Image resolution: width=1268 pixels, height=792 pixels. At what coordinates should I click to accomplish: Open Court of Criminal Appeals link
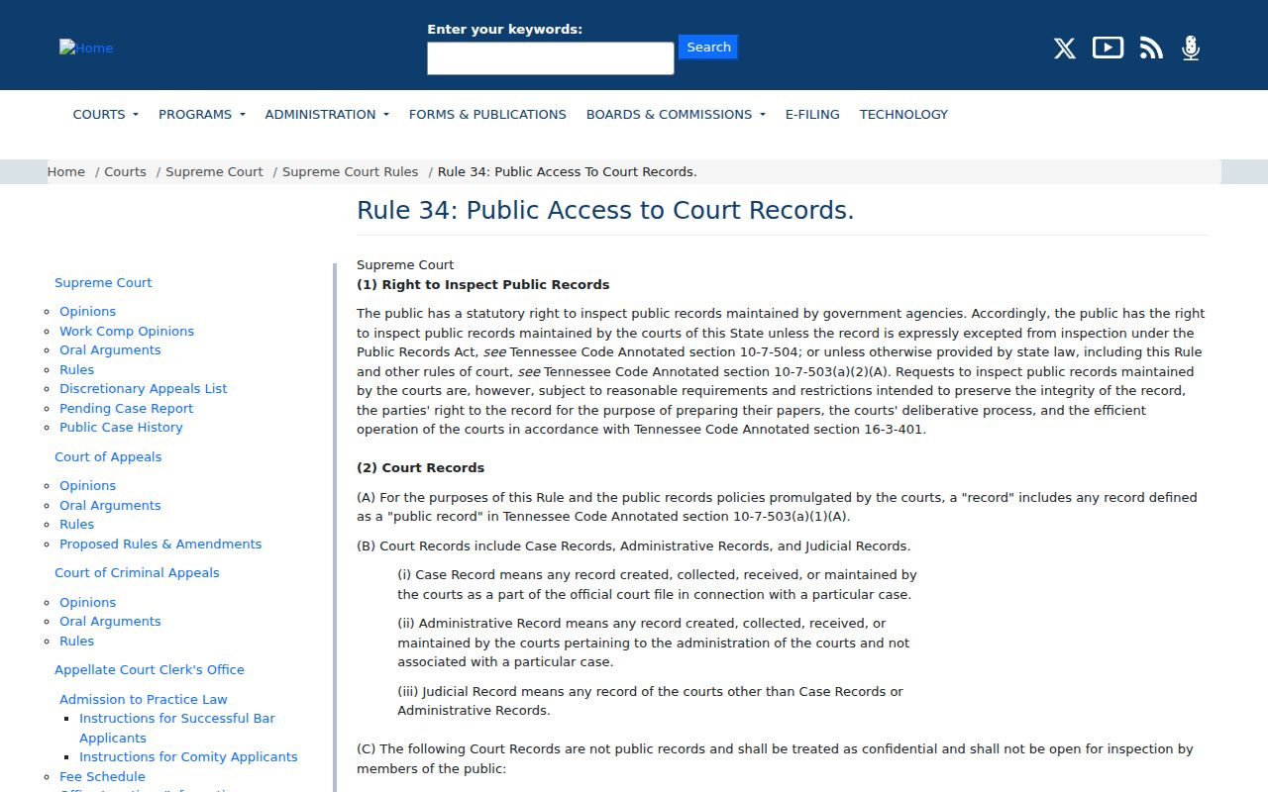(137, 572)
